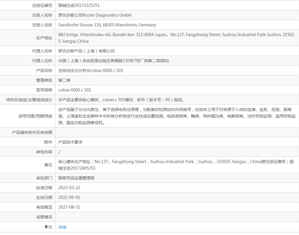
Task: Select model value cobas 6000 c 501 in 型号规格 row
Action: pos(75,90)
